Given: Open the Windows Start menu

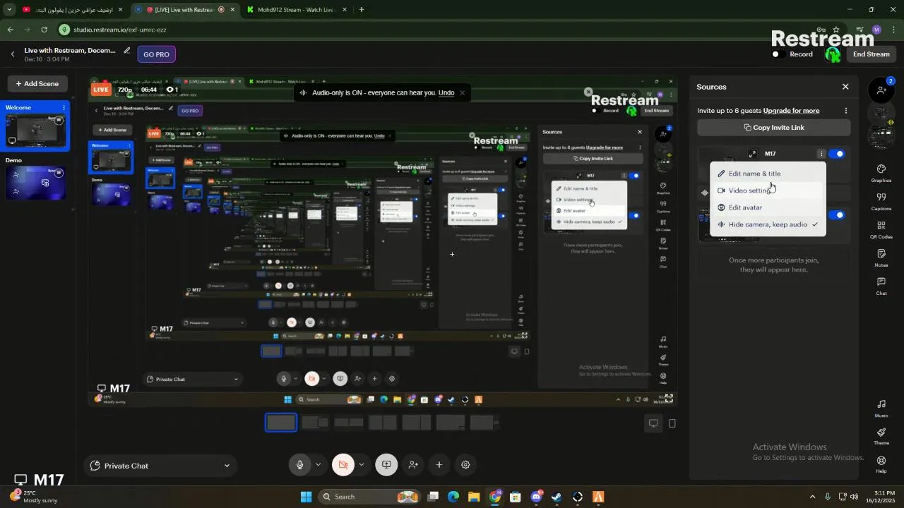Looking at the screenshot, I should [x=307, y=497].
